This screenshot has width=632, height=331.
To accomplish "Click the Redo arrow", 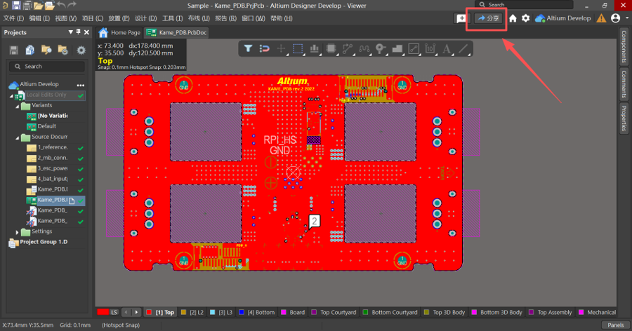I will click(72, 5).
